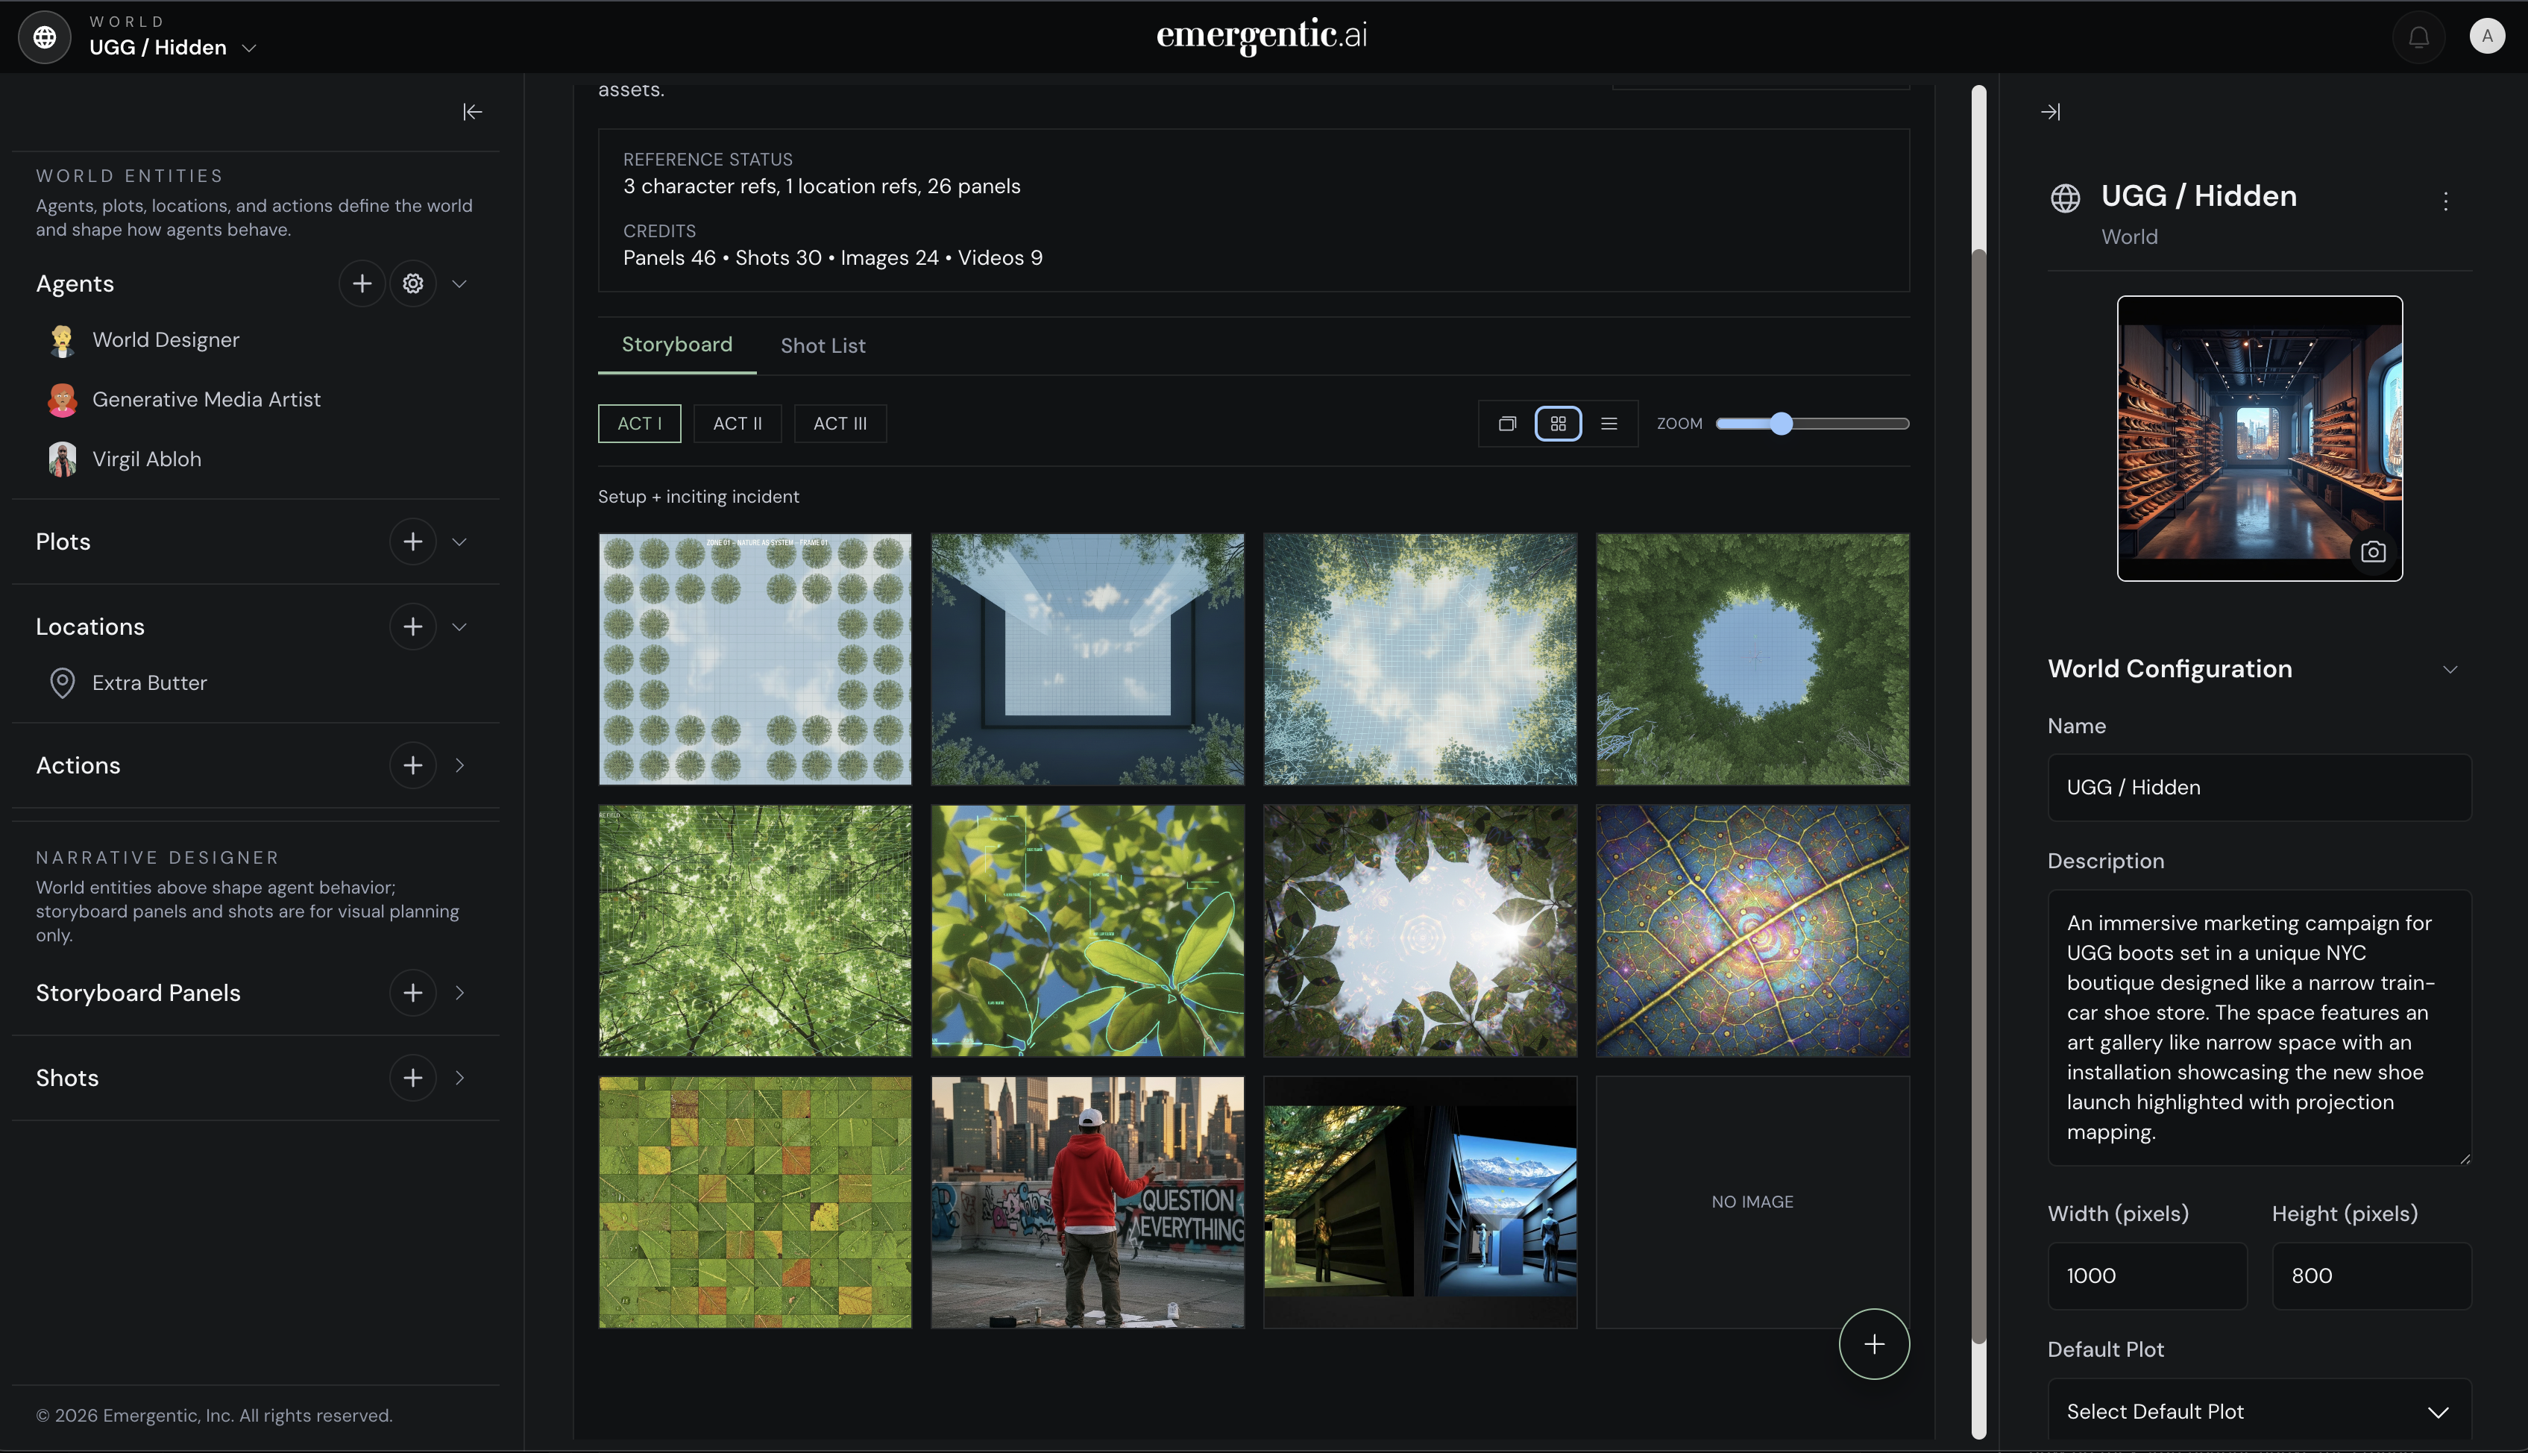Screen dimensions: 2528x1453
Task: Adjust storyboard zoom slider handle
Action: (x=1782, y=424)
